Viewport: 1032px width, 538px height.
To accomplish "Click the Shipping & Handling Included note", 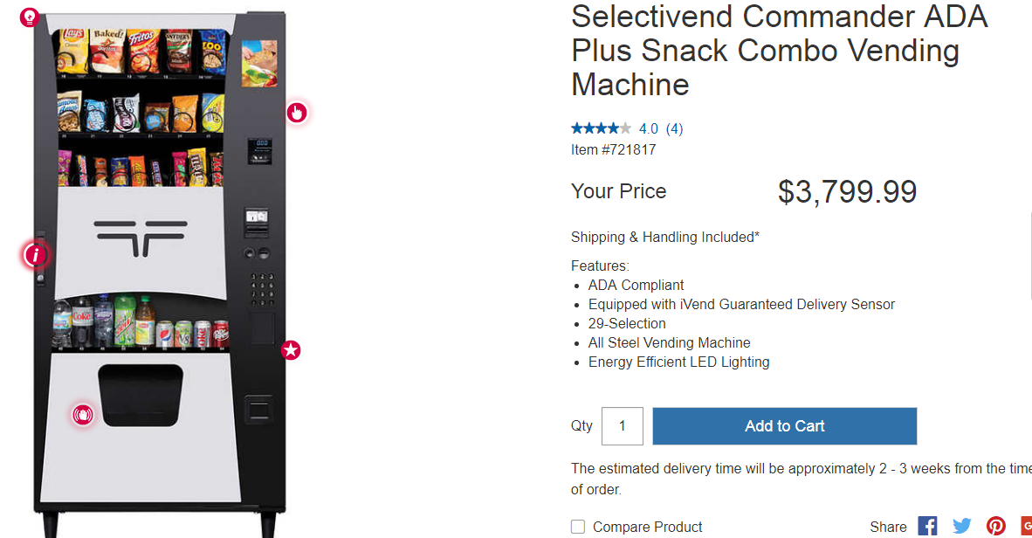I will 664,237.
